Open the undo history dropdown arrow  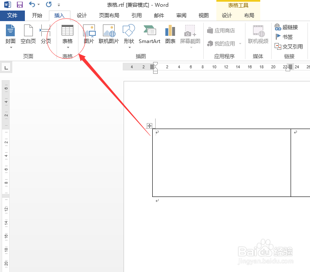[38, 5]
